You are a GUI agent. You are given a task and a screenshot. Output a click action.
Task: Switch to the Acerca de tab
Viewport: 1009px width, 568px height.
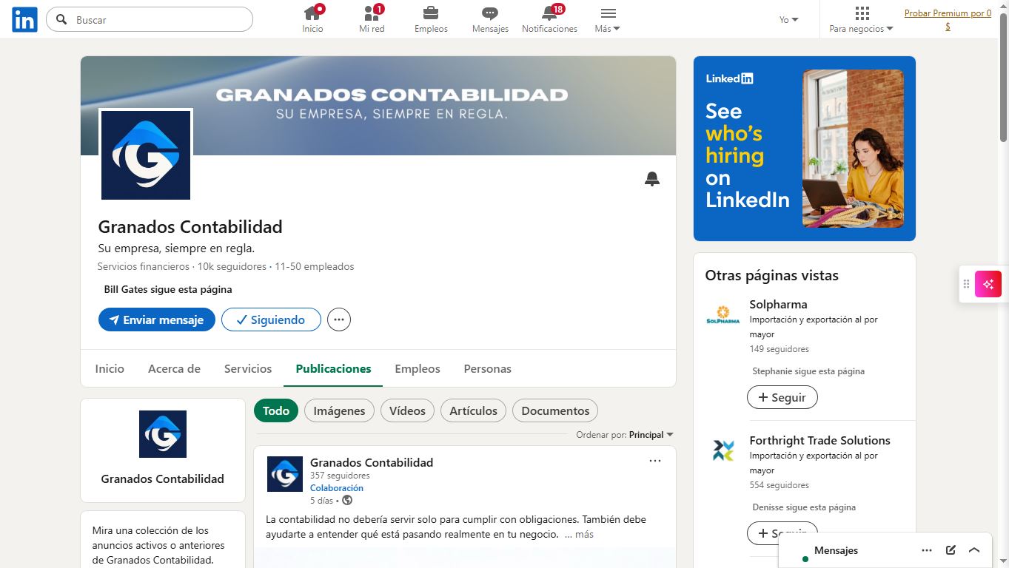coord(174,368)
